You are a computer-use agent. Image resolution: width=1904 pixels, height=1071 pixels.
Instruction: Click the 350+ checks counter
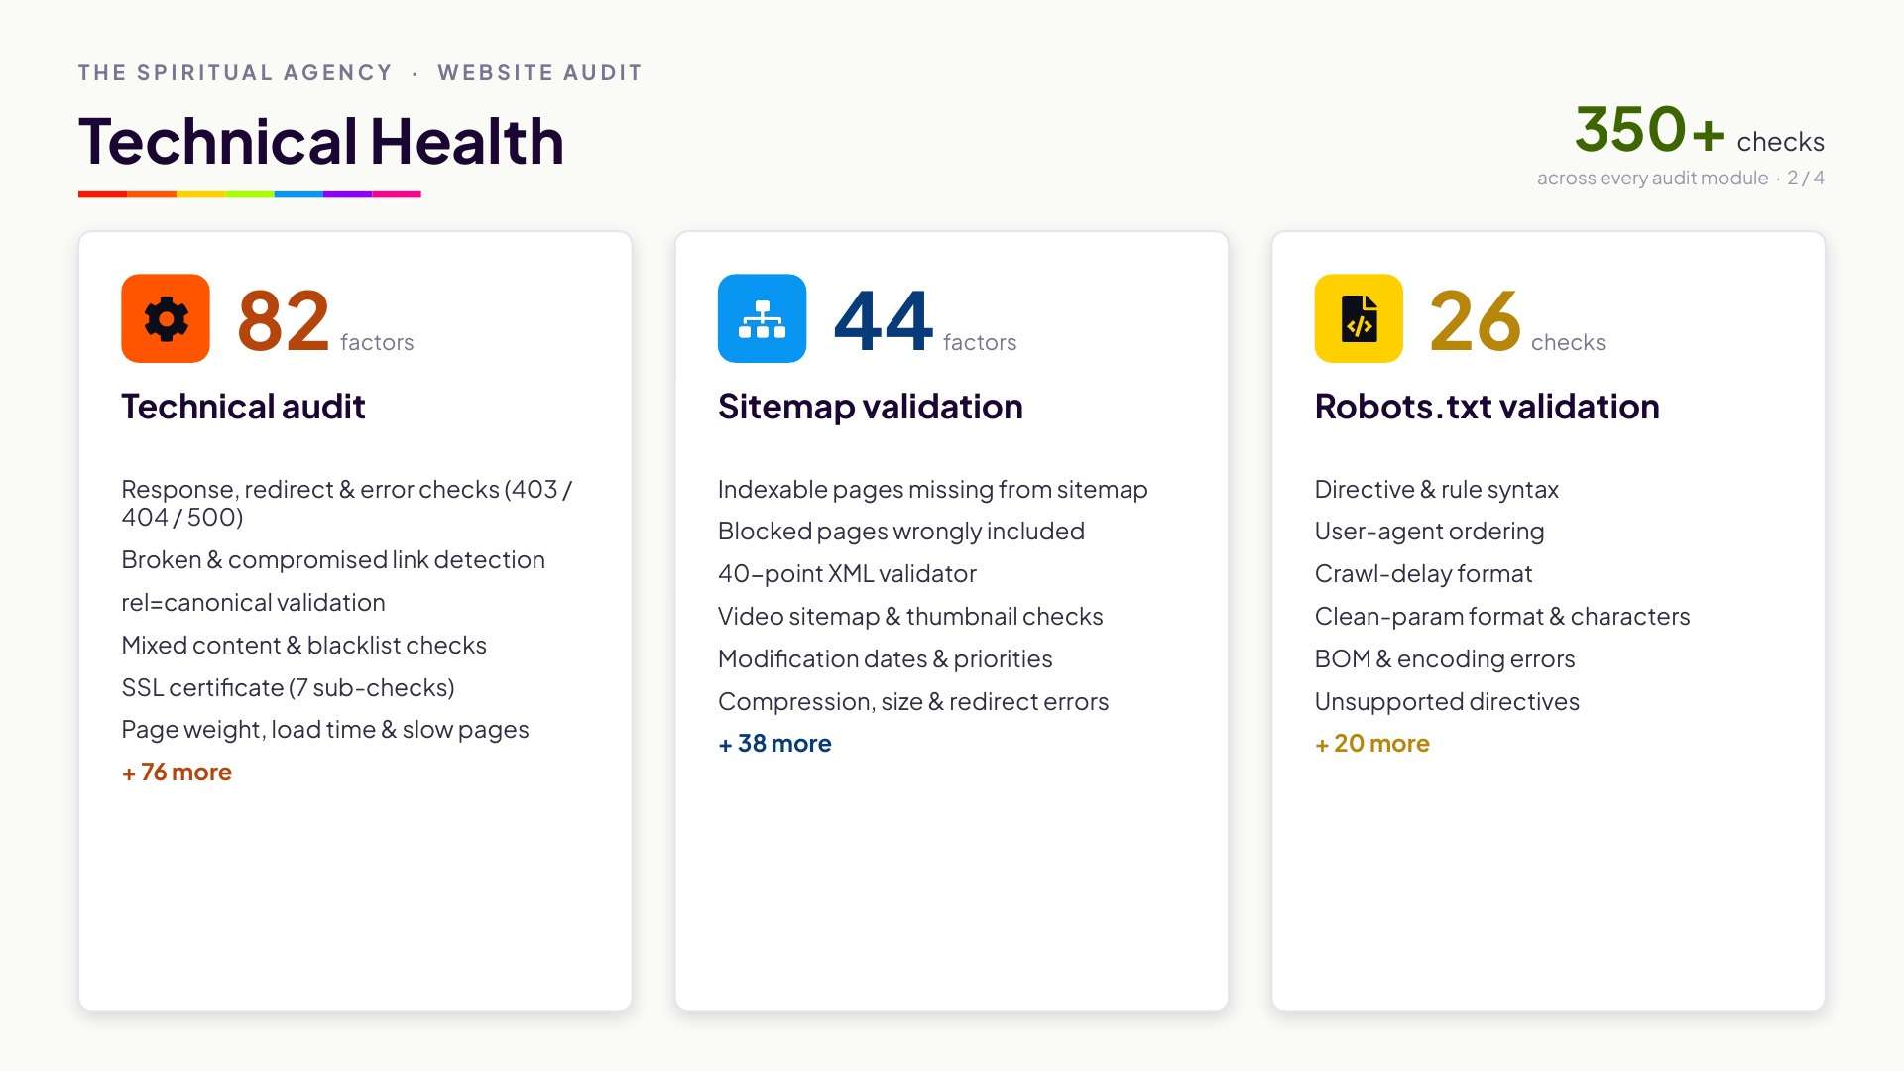coord(1699,131)
